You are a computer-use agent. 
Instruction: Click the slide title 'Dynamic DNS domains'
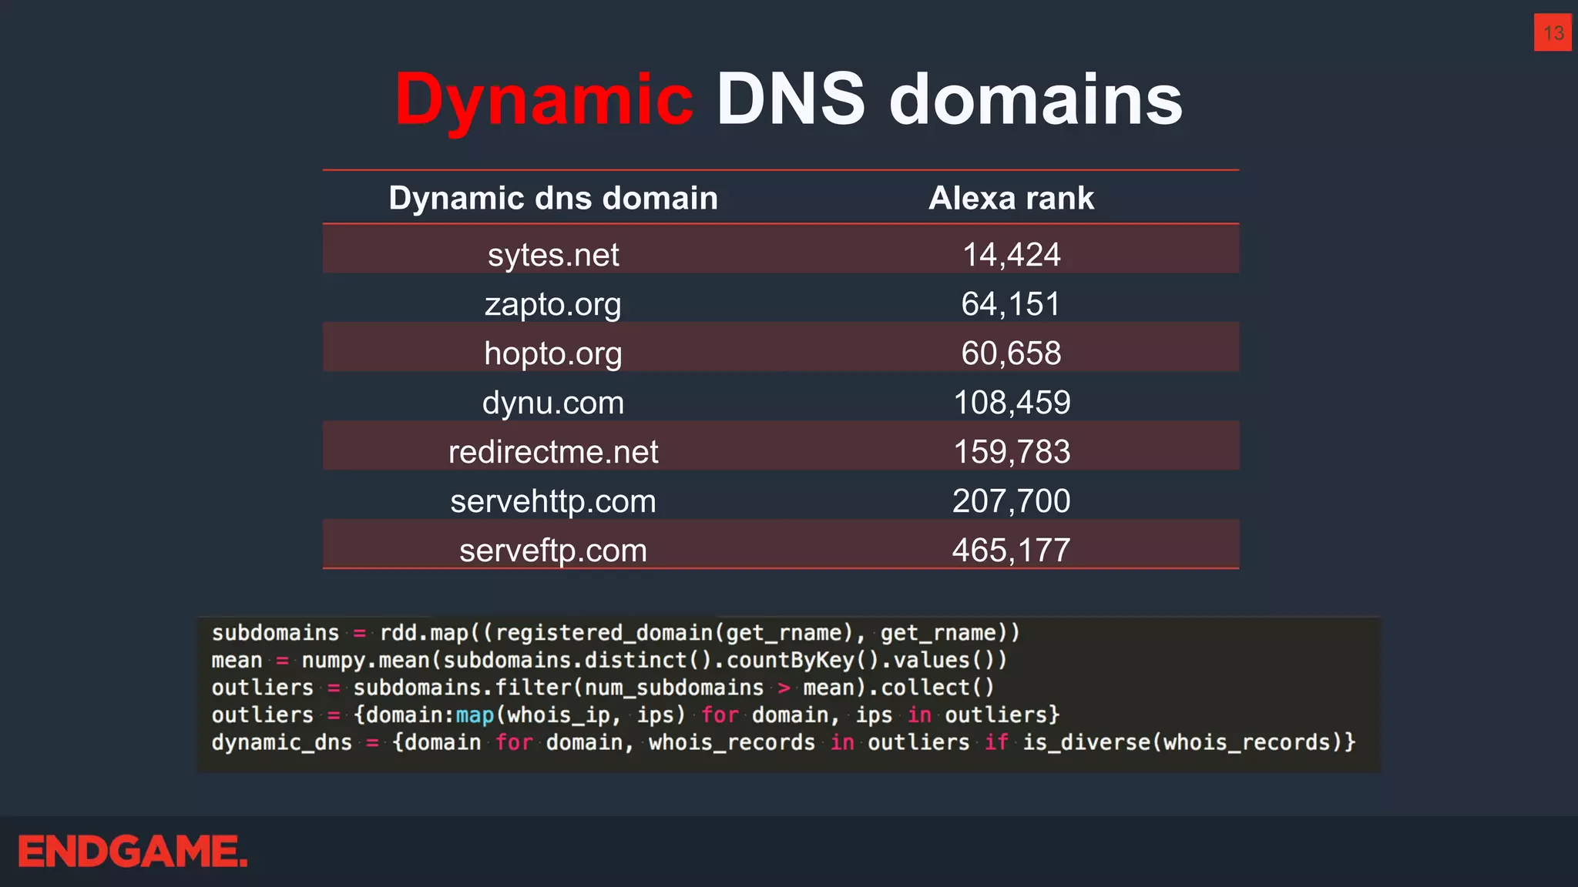click(788, 99)
